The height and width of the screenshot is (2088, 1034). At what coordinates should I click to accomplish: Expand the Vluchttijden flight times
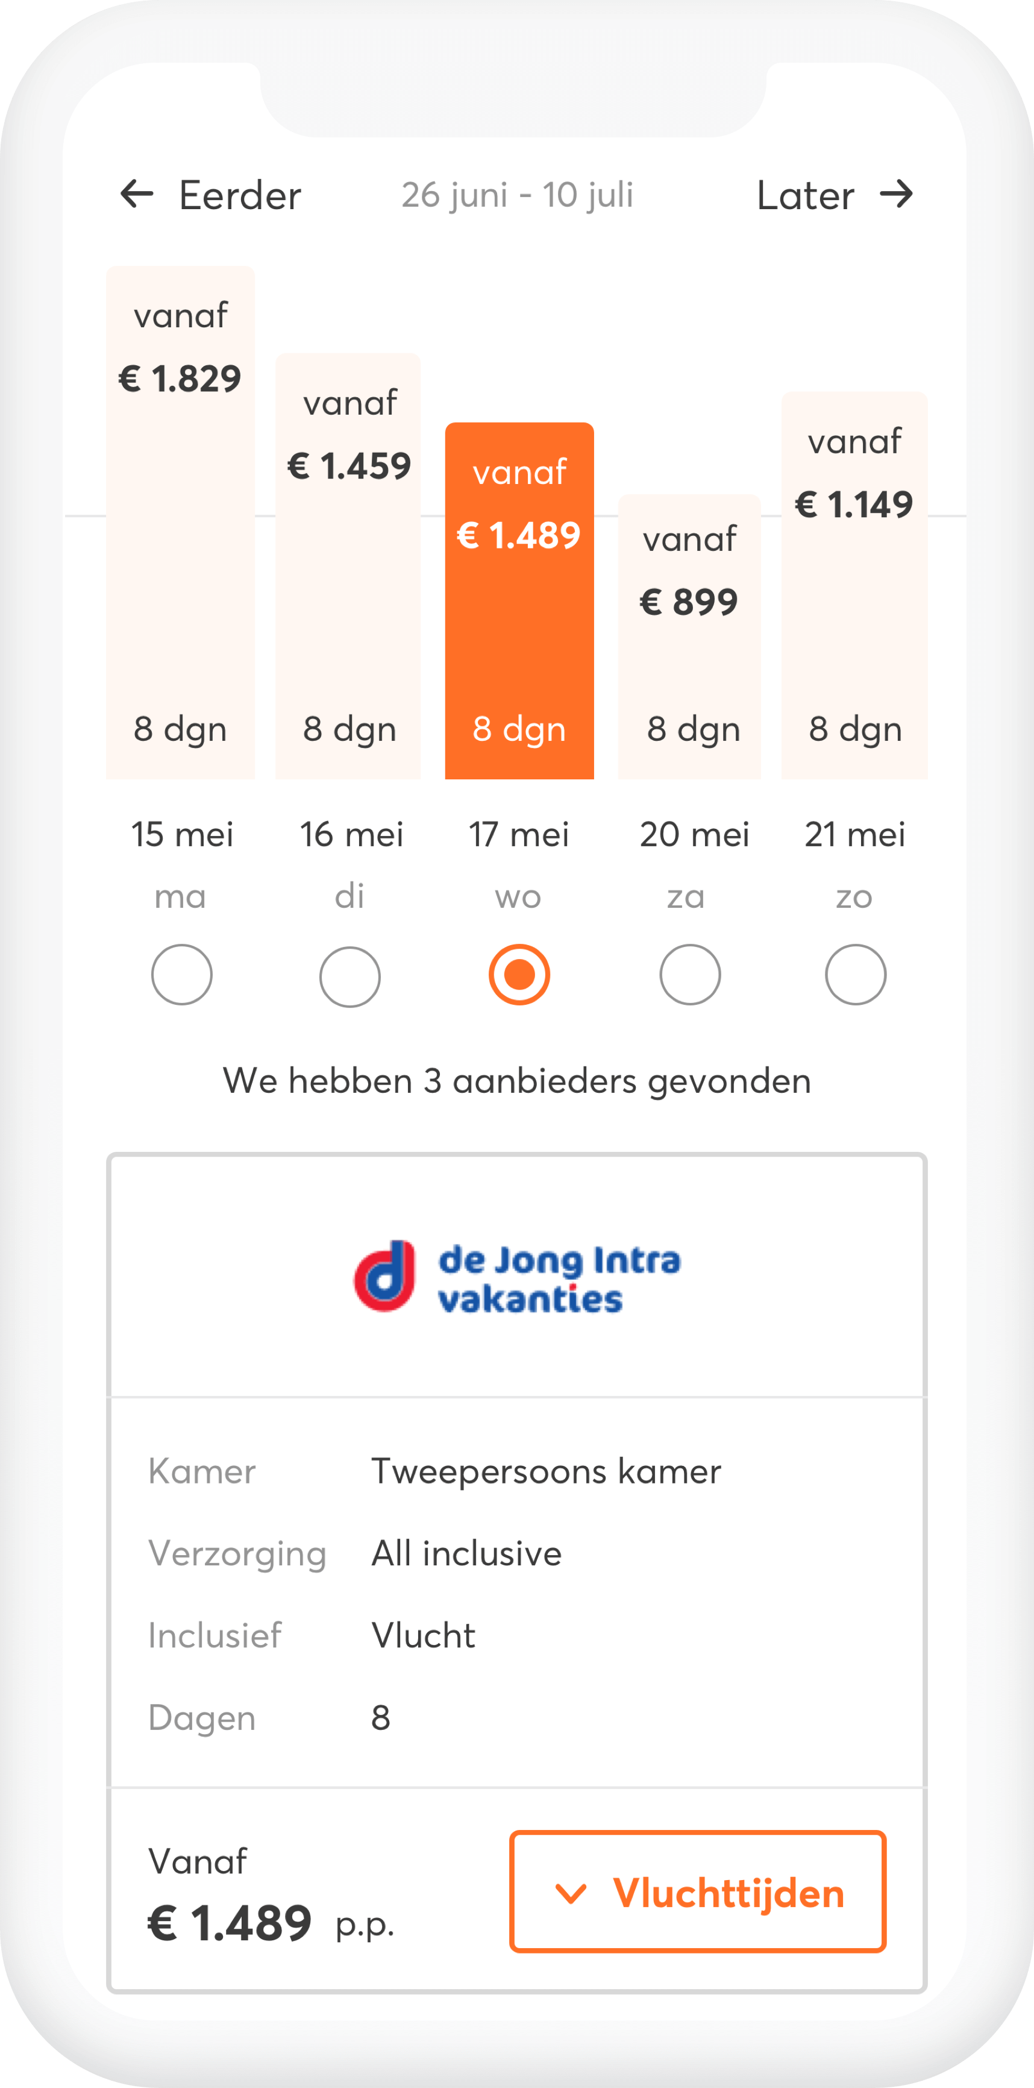[697, 1892]
